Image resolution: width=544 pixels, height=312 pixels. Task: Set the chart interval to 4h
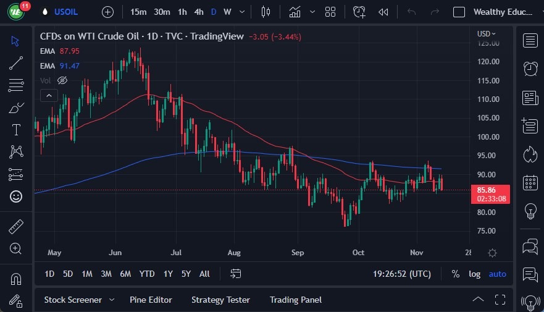click(x=198, y=12)
